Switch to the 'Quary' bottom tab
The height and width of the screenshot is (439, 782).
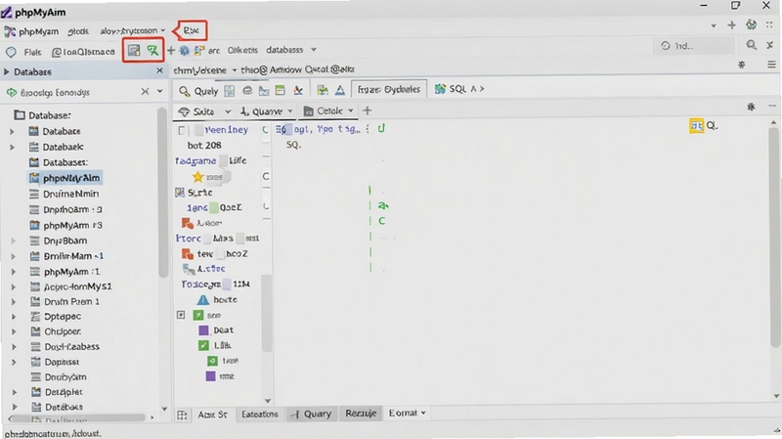tap(311, 414)
